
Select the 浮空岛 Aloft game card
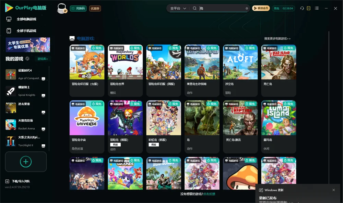[240, 70]
